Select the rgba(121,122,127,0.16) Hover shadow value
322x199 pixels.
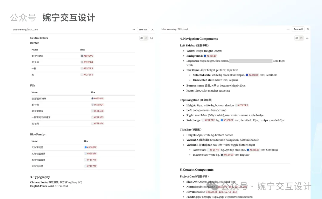221,192
